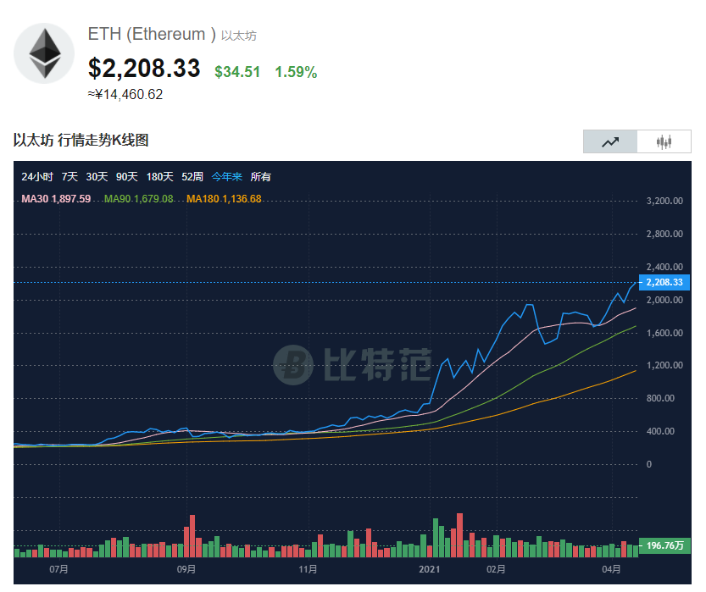Click the 1,600.00 y-axis label
Image resolution: width=706 pixels, height=592 pixels.
[664, 333]
